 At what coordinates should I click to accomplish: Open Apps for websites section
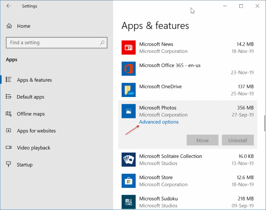[36, 131]
